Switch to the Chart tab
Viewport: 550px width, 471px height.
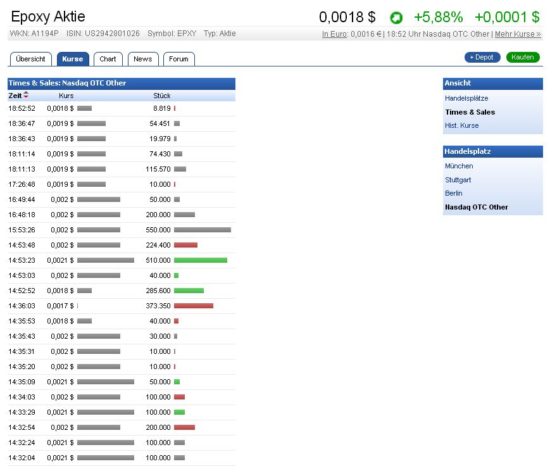(108, 59)
